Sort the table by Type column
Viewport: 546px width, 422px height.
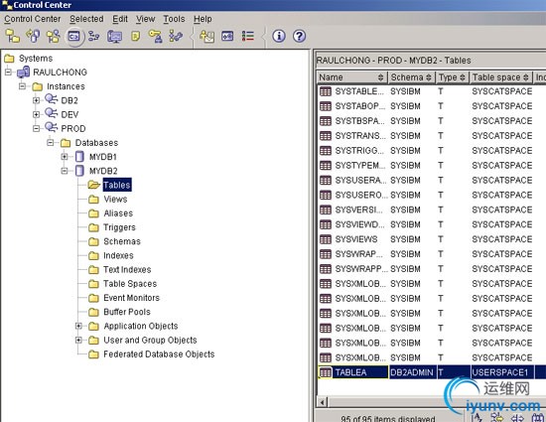coord(452,77)
